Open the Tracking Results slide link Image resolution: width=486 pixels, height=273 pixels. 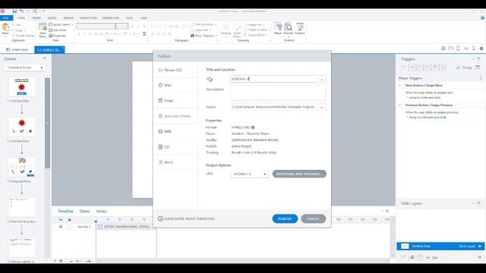point(254,152)
